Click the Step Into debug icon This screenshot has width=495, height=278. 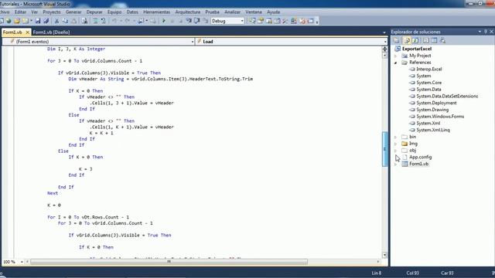[188, 21]
